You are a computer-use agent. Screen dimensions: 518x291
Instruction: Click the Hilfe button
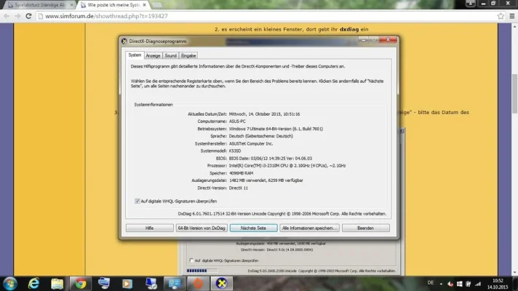(149, 228)
